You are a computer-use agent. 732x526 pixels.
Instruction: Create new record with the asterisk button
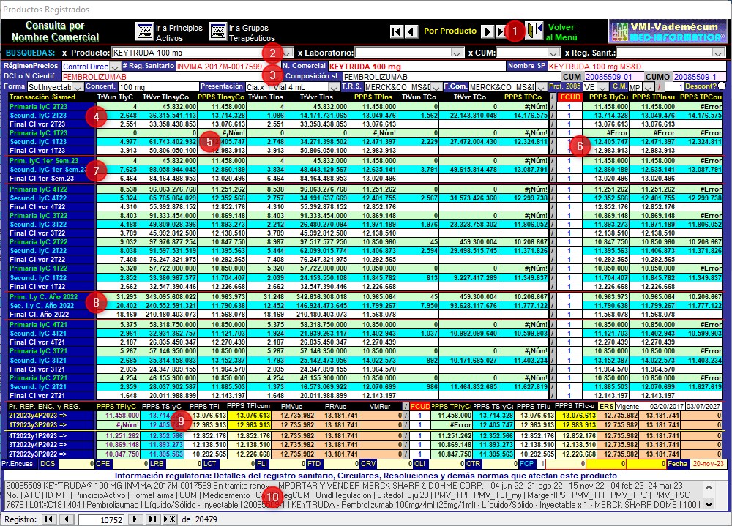[x=170, y=519]
